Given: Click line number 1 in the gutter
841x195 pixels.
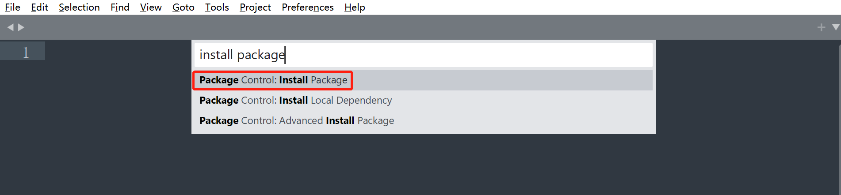Looking at the screenshot, I should click(26, 52).
